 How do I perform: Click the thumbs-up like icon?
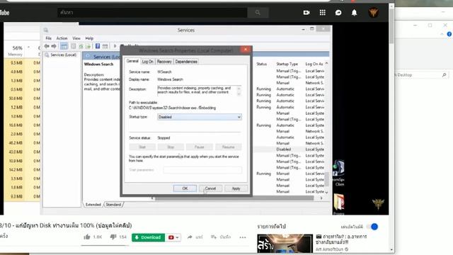[87, 237]
